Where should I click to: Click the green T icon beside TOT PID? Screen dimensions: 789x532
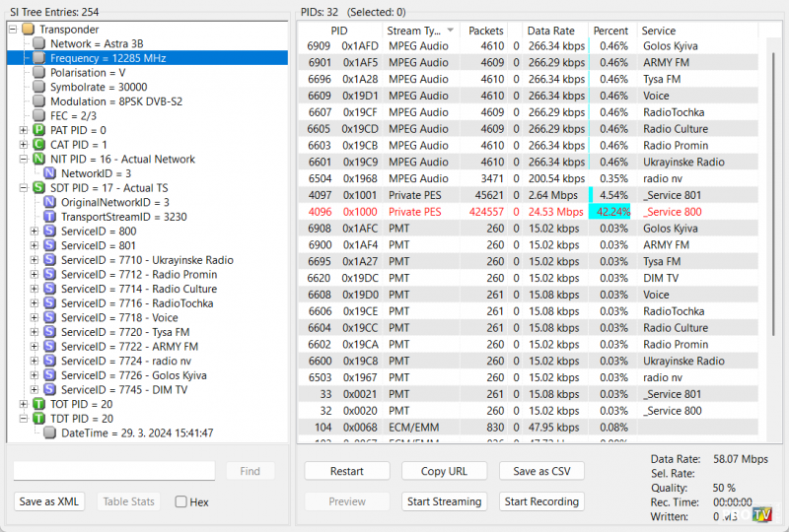38,404
